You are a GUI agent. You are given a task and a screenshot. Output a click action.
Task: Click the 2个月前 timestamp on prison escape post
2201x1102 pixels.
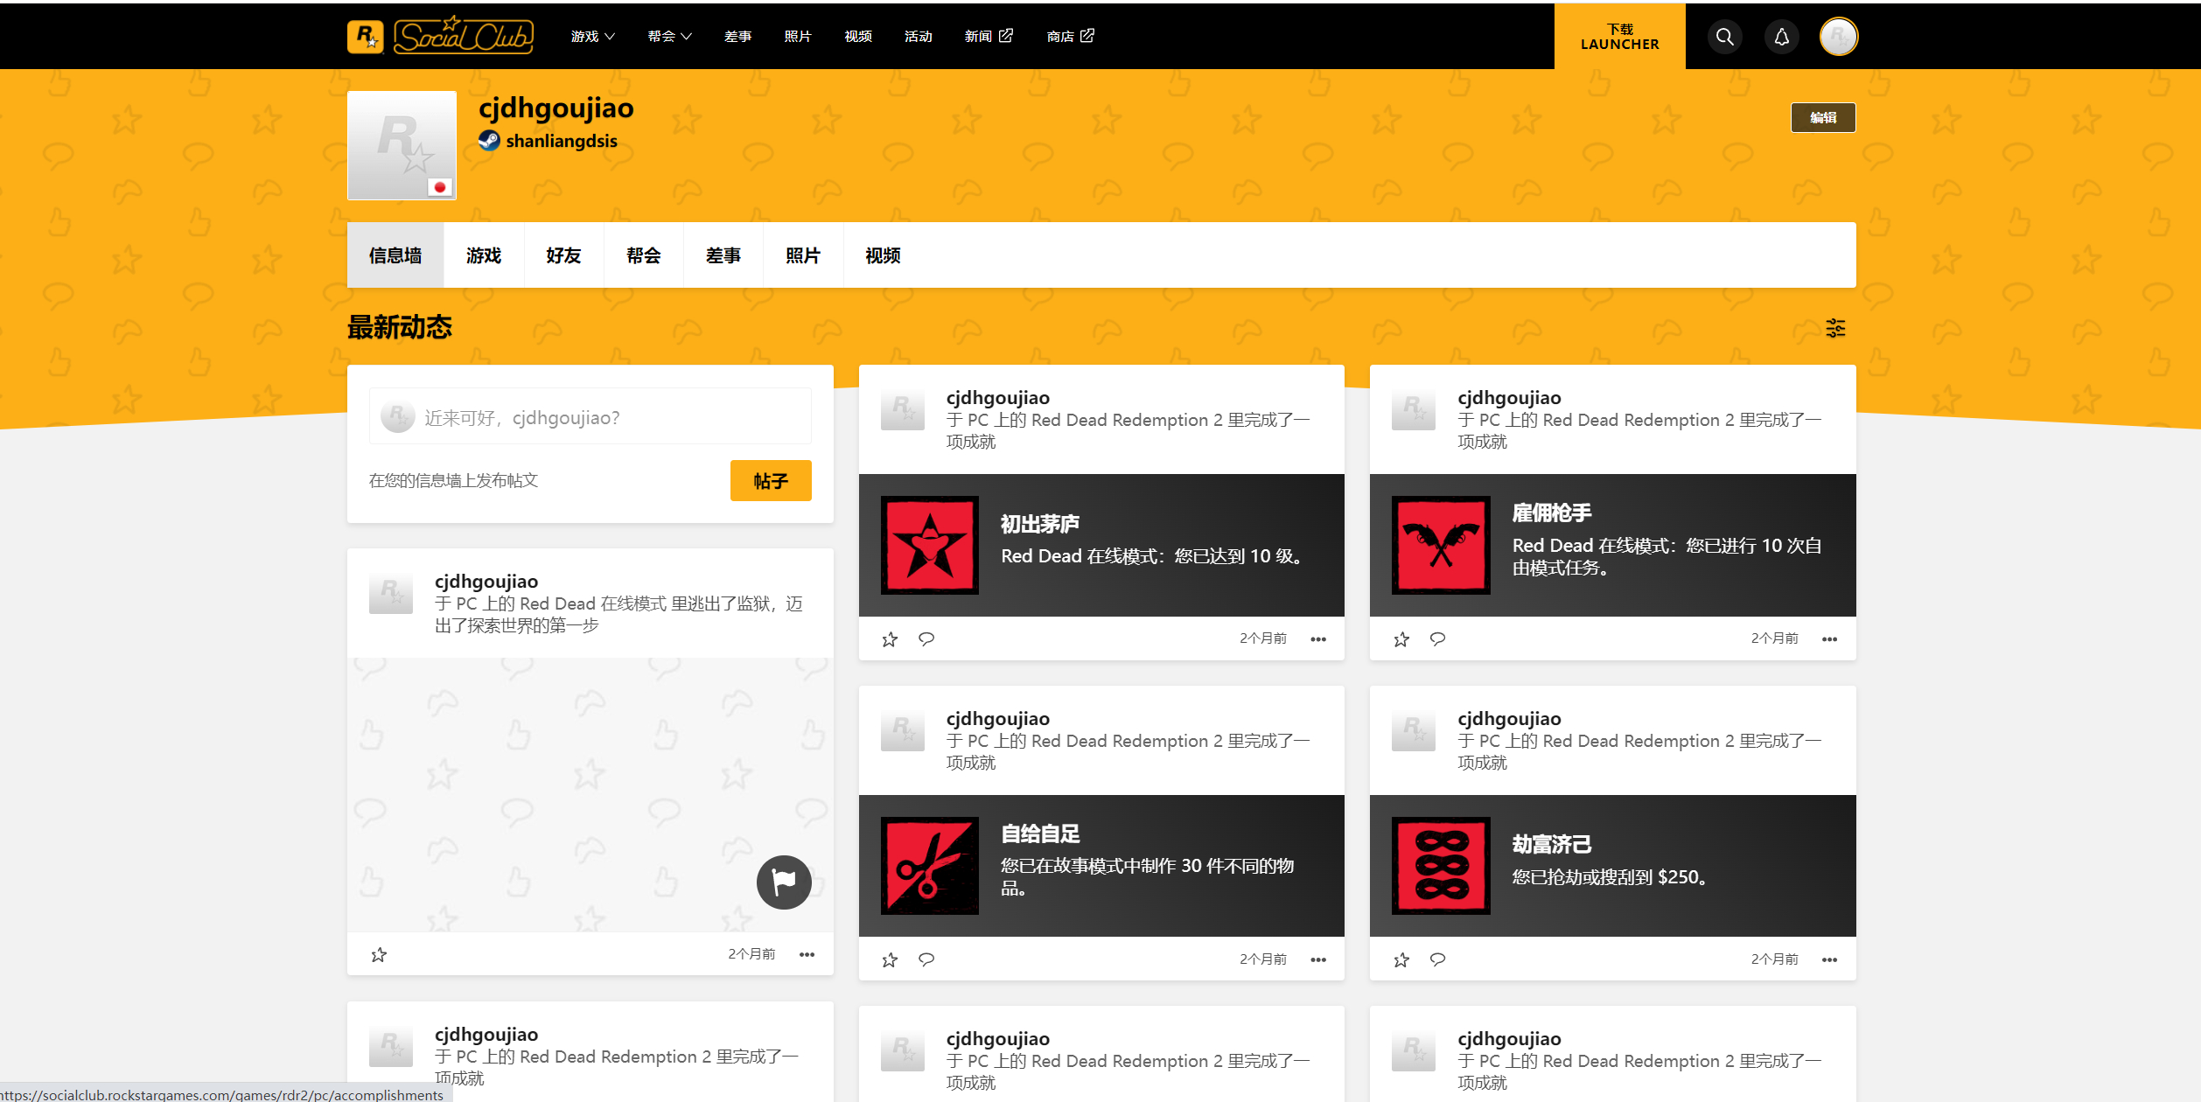pos(751,954)
